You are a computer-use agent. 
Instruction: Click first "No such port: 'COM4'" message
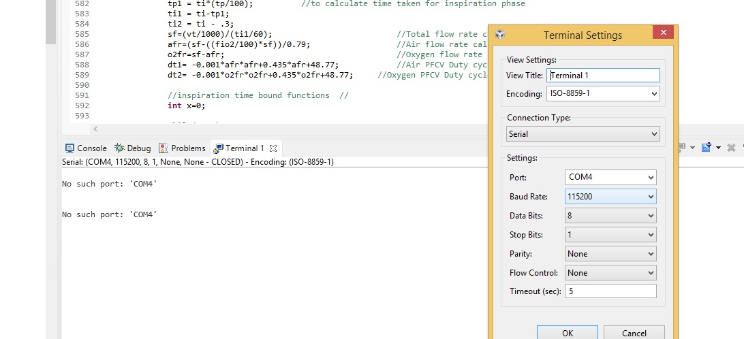[x=110, y=184]
